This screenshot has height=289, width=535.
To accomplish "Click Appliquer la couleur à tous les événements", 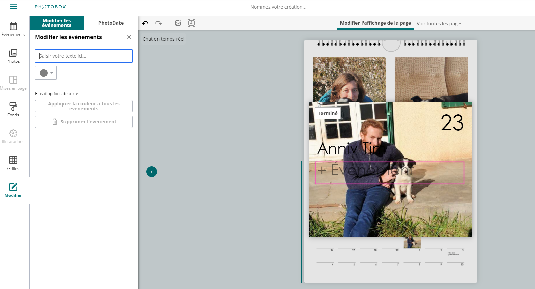I will (x=84, y=106).
